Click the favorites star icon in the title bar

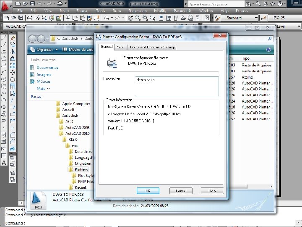click(273, 4)
